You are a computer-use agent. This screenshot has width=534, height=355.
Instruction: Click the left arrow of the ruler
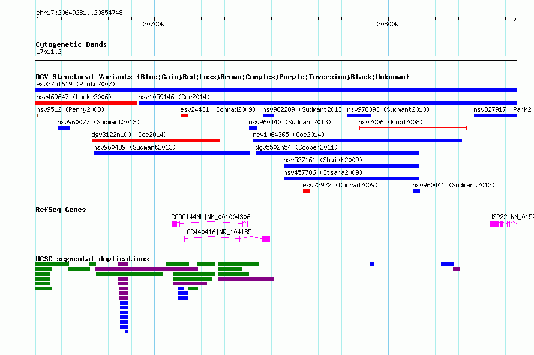tap(37, 19)
